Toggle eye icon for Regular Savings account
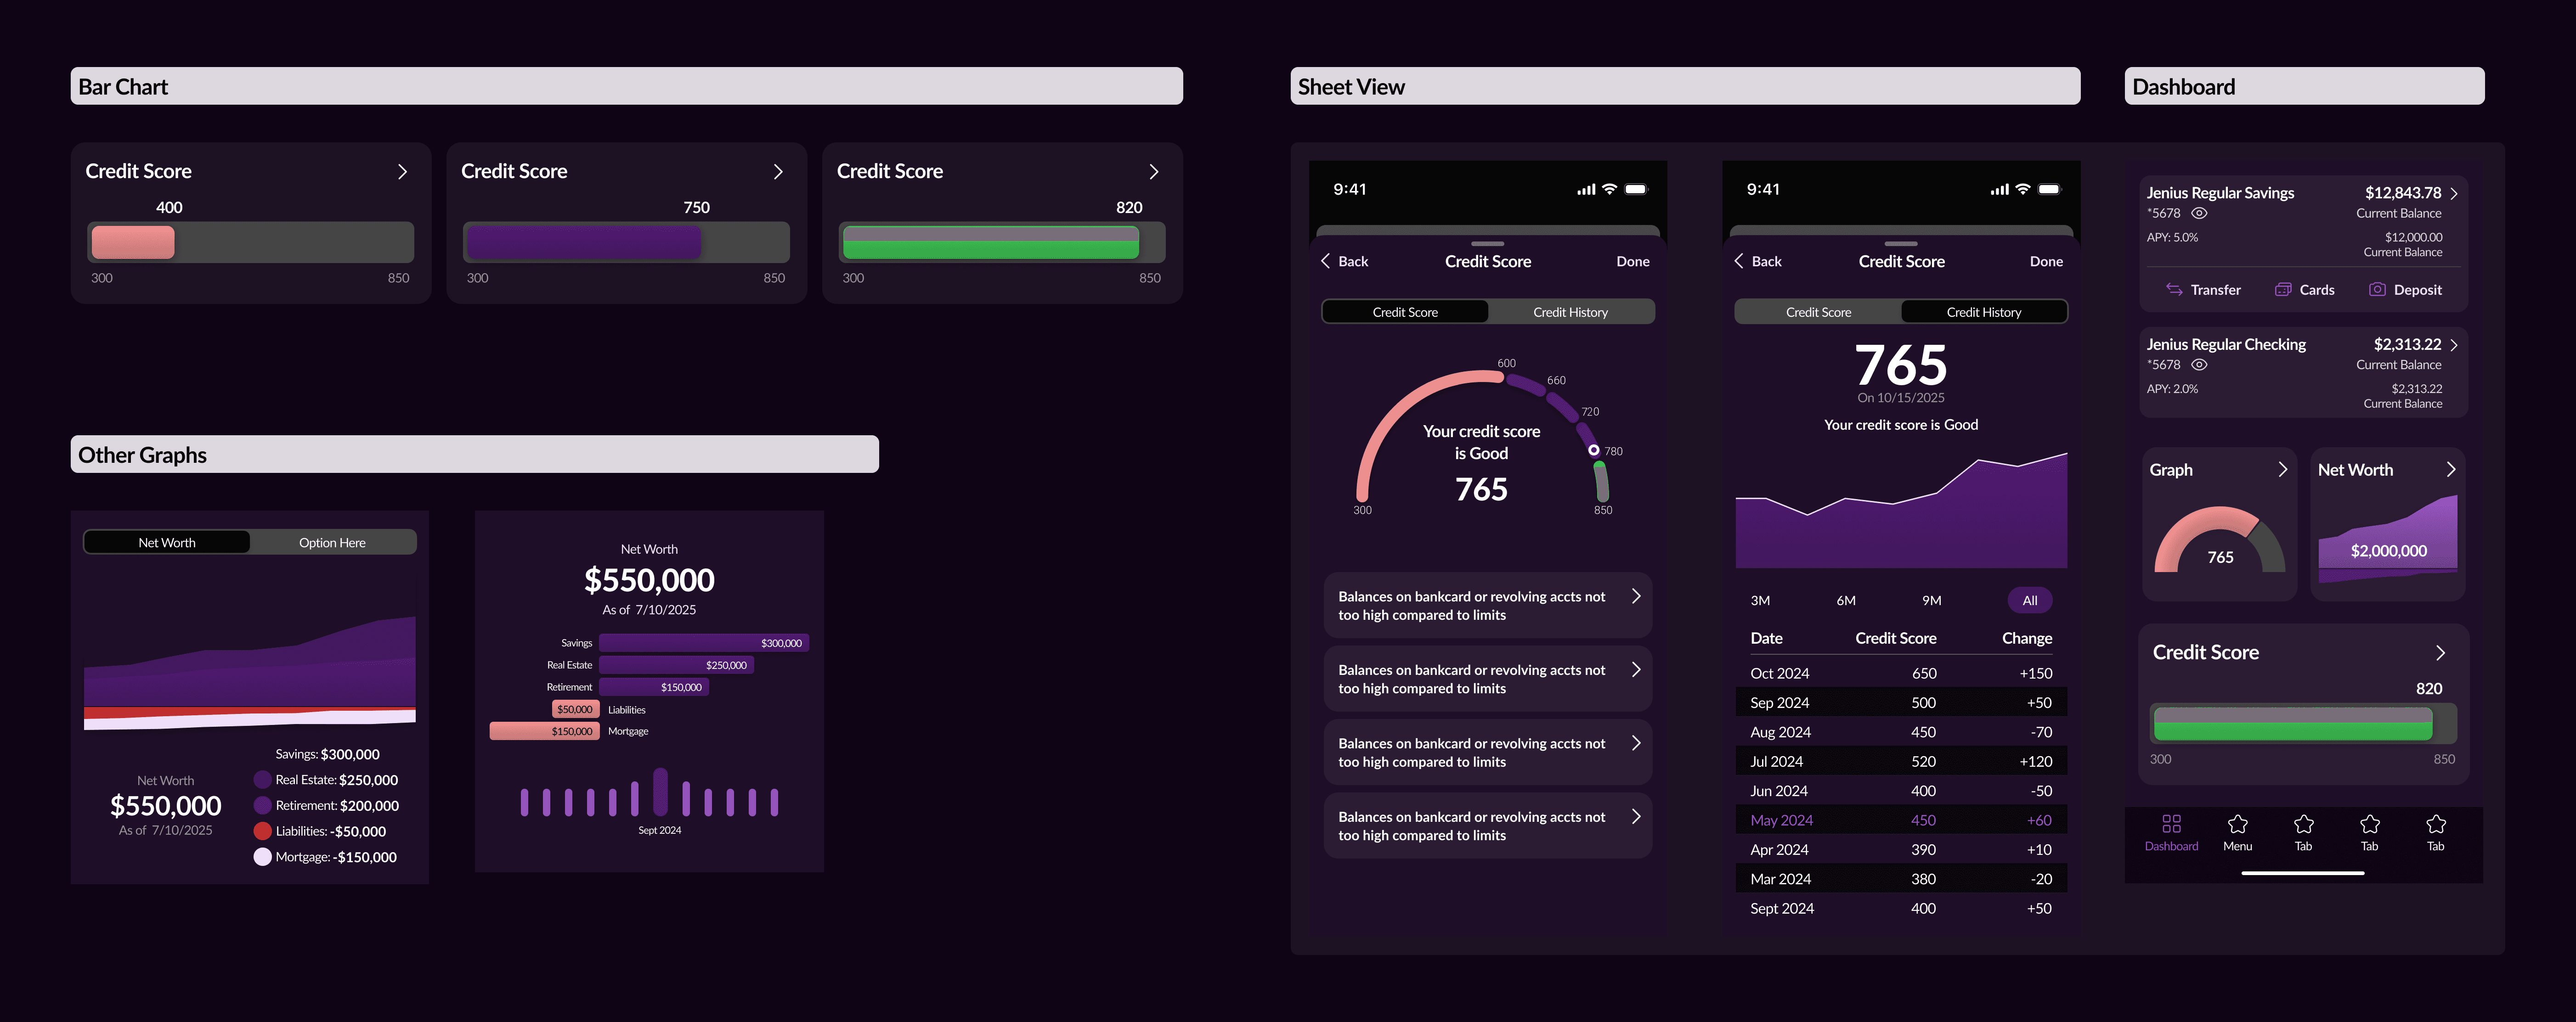The image size is (2576, 1022). click(2199, 213)
